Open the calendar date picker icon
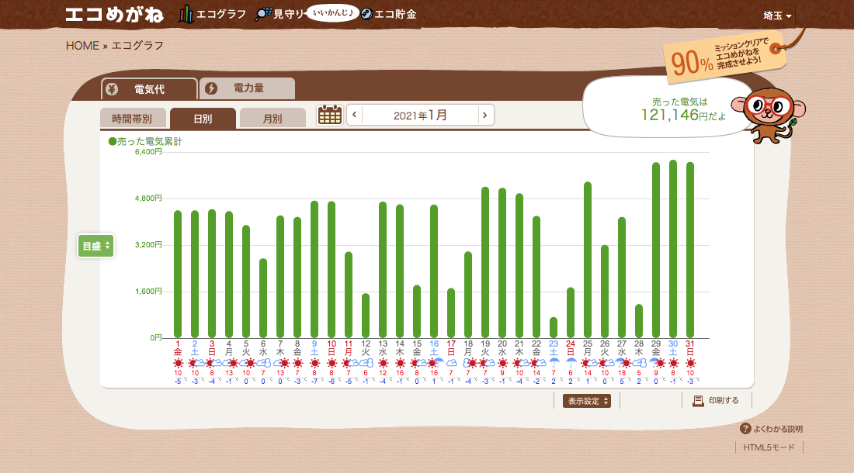This screenshot has height=473, width=854. point(330,115)
